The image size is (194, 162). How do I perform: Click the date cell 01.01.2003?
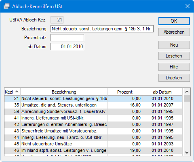tap(162, 144)
